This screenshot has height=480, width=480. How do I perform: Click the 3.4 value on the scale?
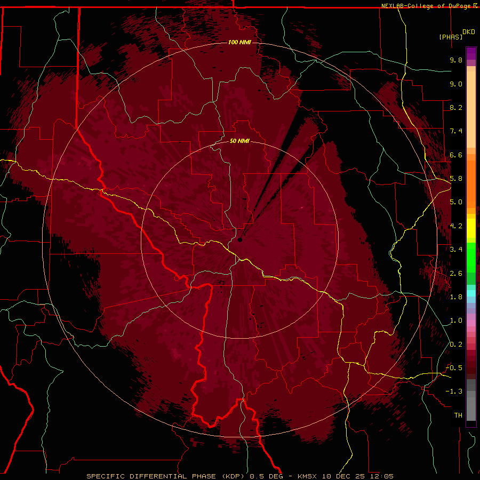coord(456,250)
